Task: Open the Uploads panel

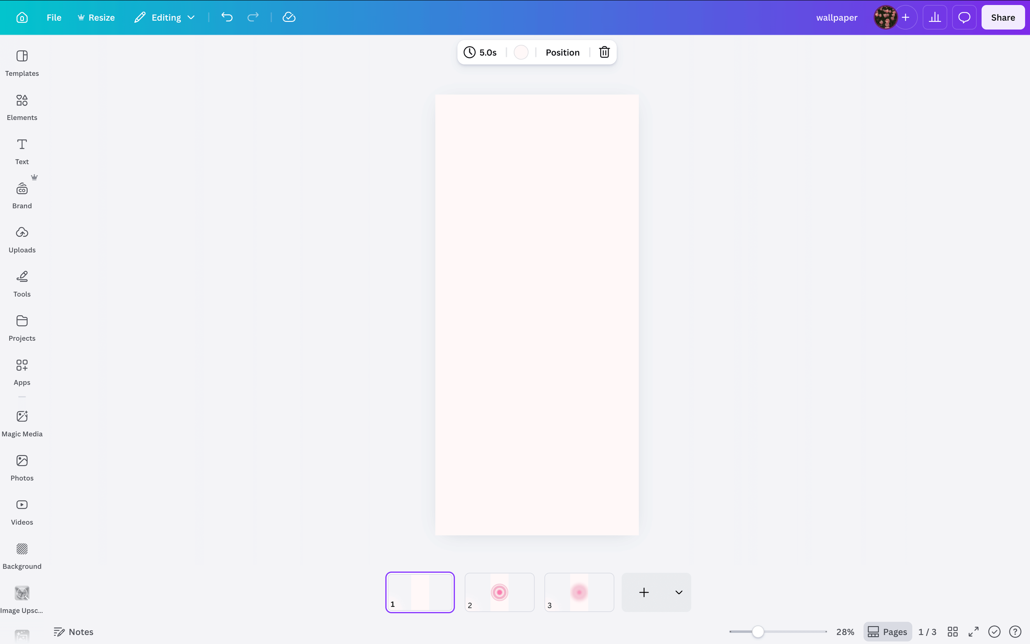Action: tap(22, 239)
